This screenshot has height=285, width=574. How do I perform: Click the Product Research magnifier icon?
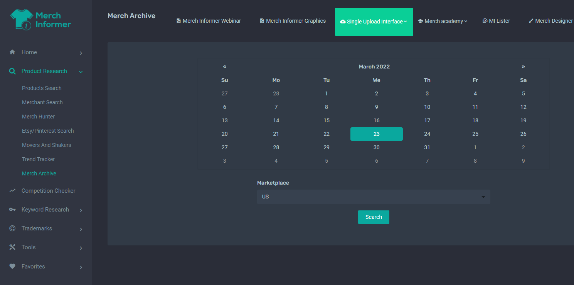click(x=12, y=71)
